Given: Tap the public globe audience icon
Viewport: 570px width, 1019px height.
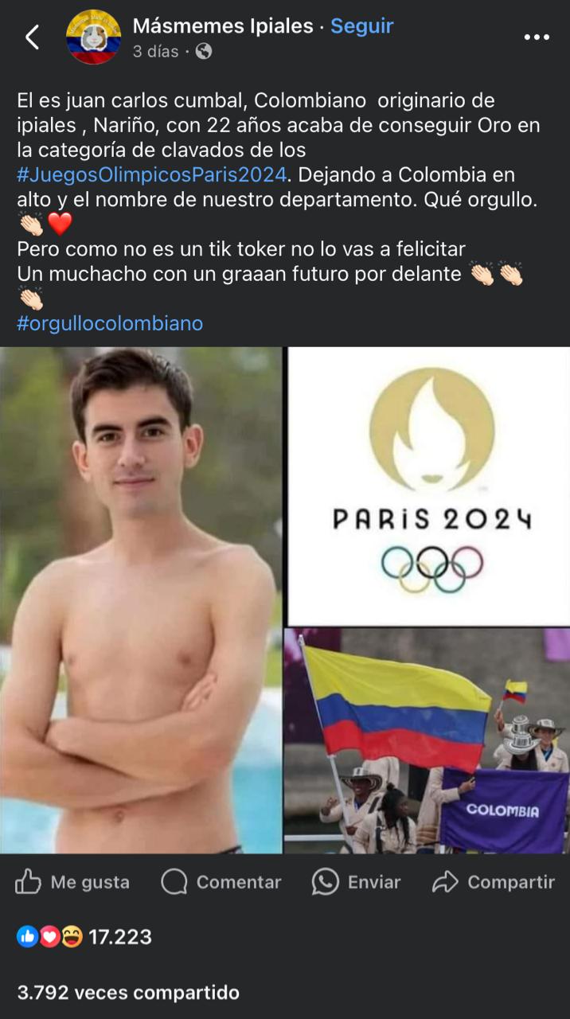Looking at the screenshot, I should pyautogui.click(x=204, y=52).
